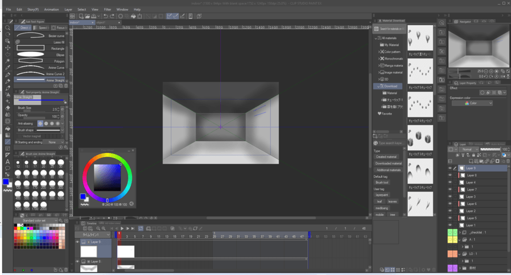Select the Move layer tool

click(x=7, y=48)
